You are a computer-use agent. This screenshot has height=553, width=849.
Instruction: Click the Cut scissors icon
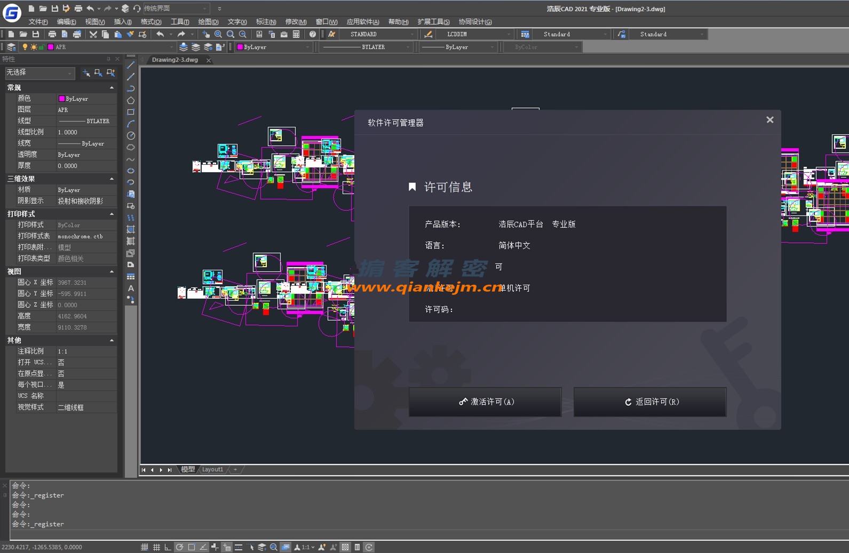[93, 34]
